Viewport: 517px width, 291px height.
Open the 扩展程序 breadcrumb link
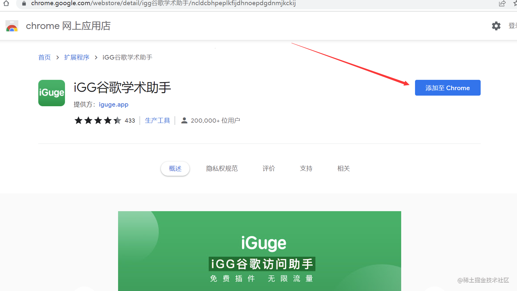coord(77,57)
